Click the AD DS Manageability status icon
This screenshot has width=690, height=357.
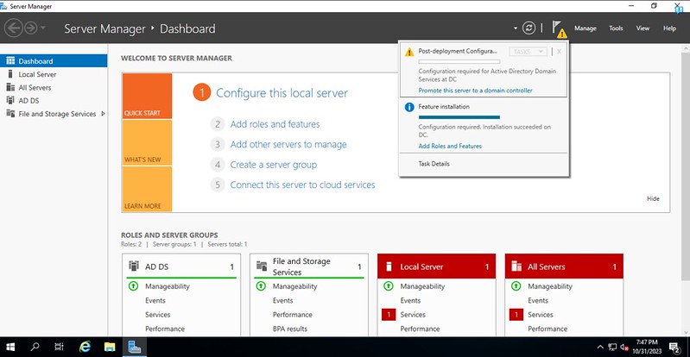(x=133, y=286)
